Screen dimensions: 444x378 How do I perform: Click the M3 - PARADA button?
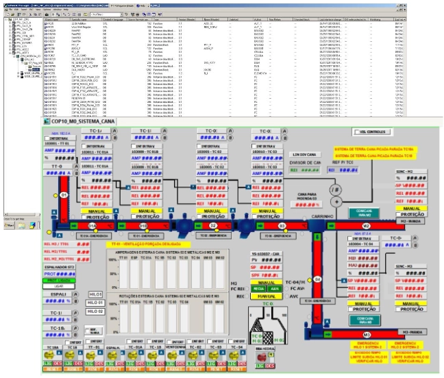tap(412, 332)
